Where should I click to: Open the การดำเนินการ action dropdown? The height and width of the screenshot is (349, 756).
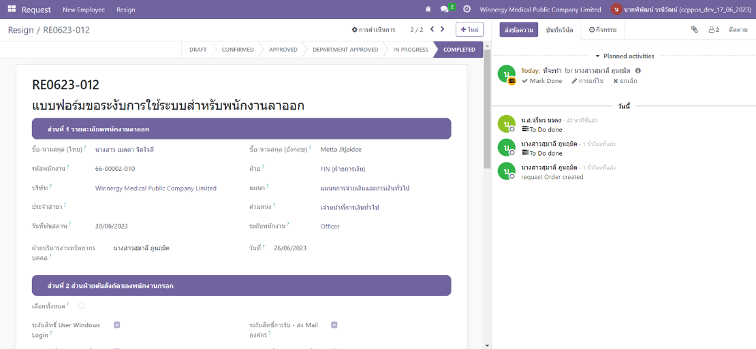tap(373, 30)
